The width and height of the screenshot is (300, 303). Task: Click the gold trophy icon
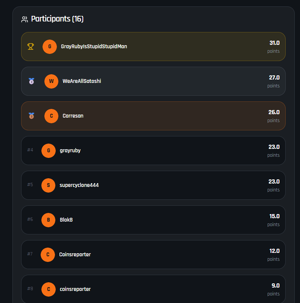[x=30, y=46]
